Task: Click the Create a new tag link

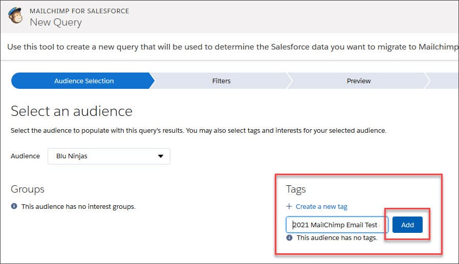Action: click(321, 207)
